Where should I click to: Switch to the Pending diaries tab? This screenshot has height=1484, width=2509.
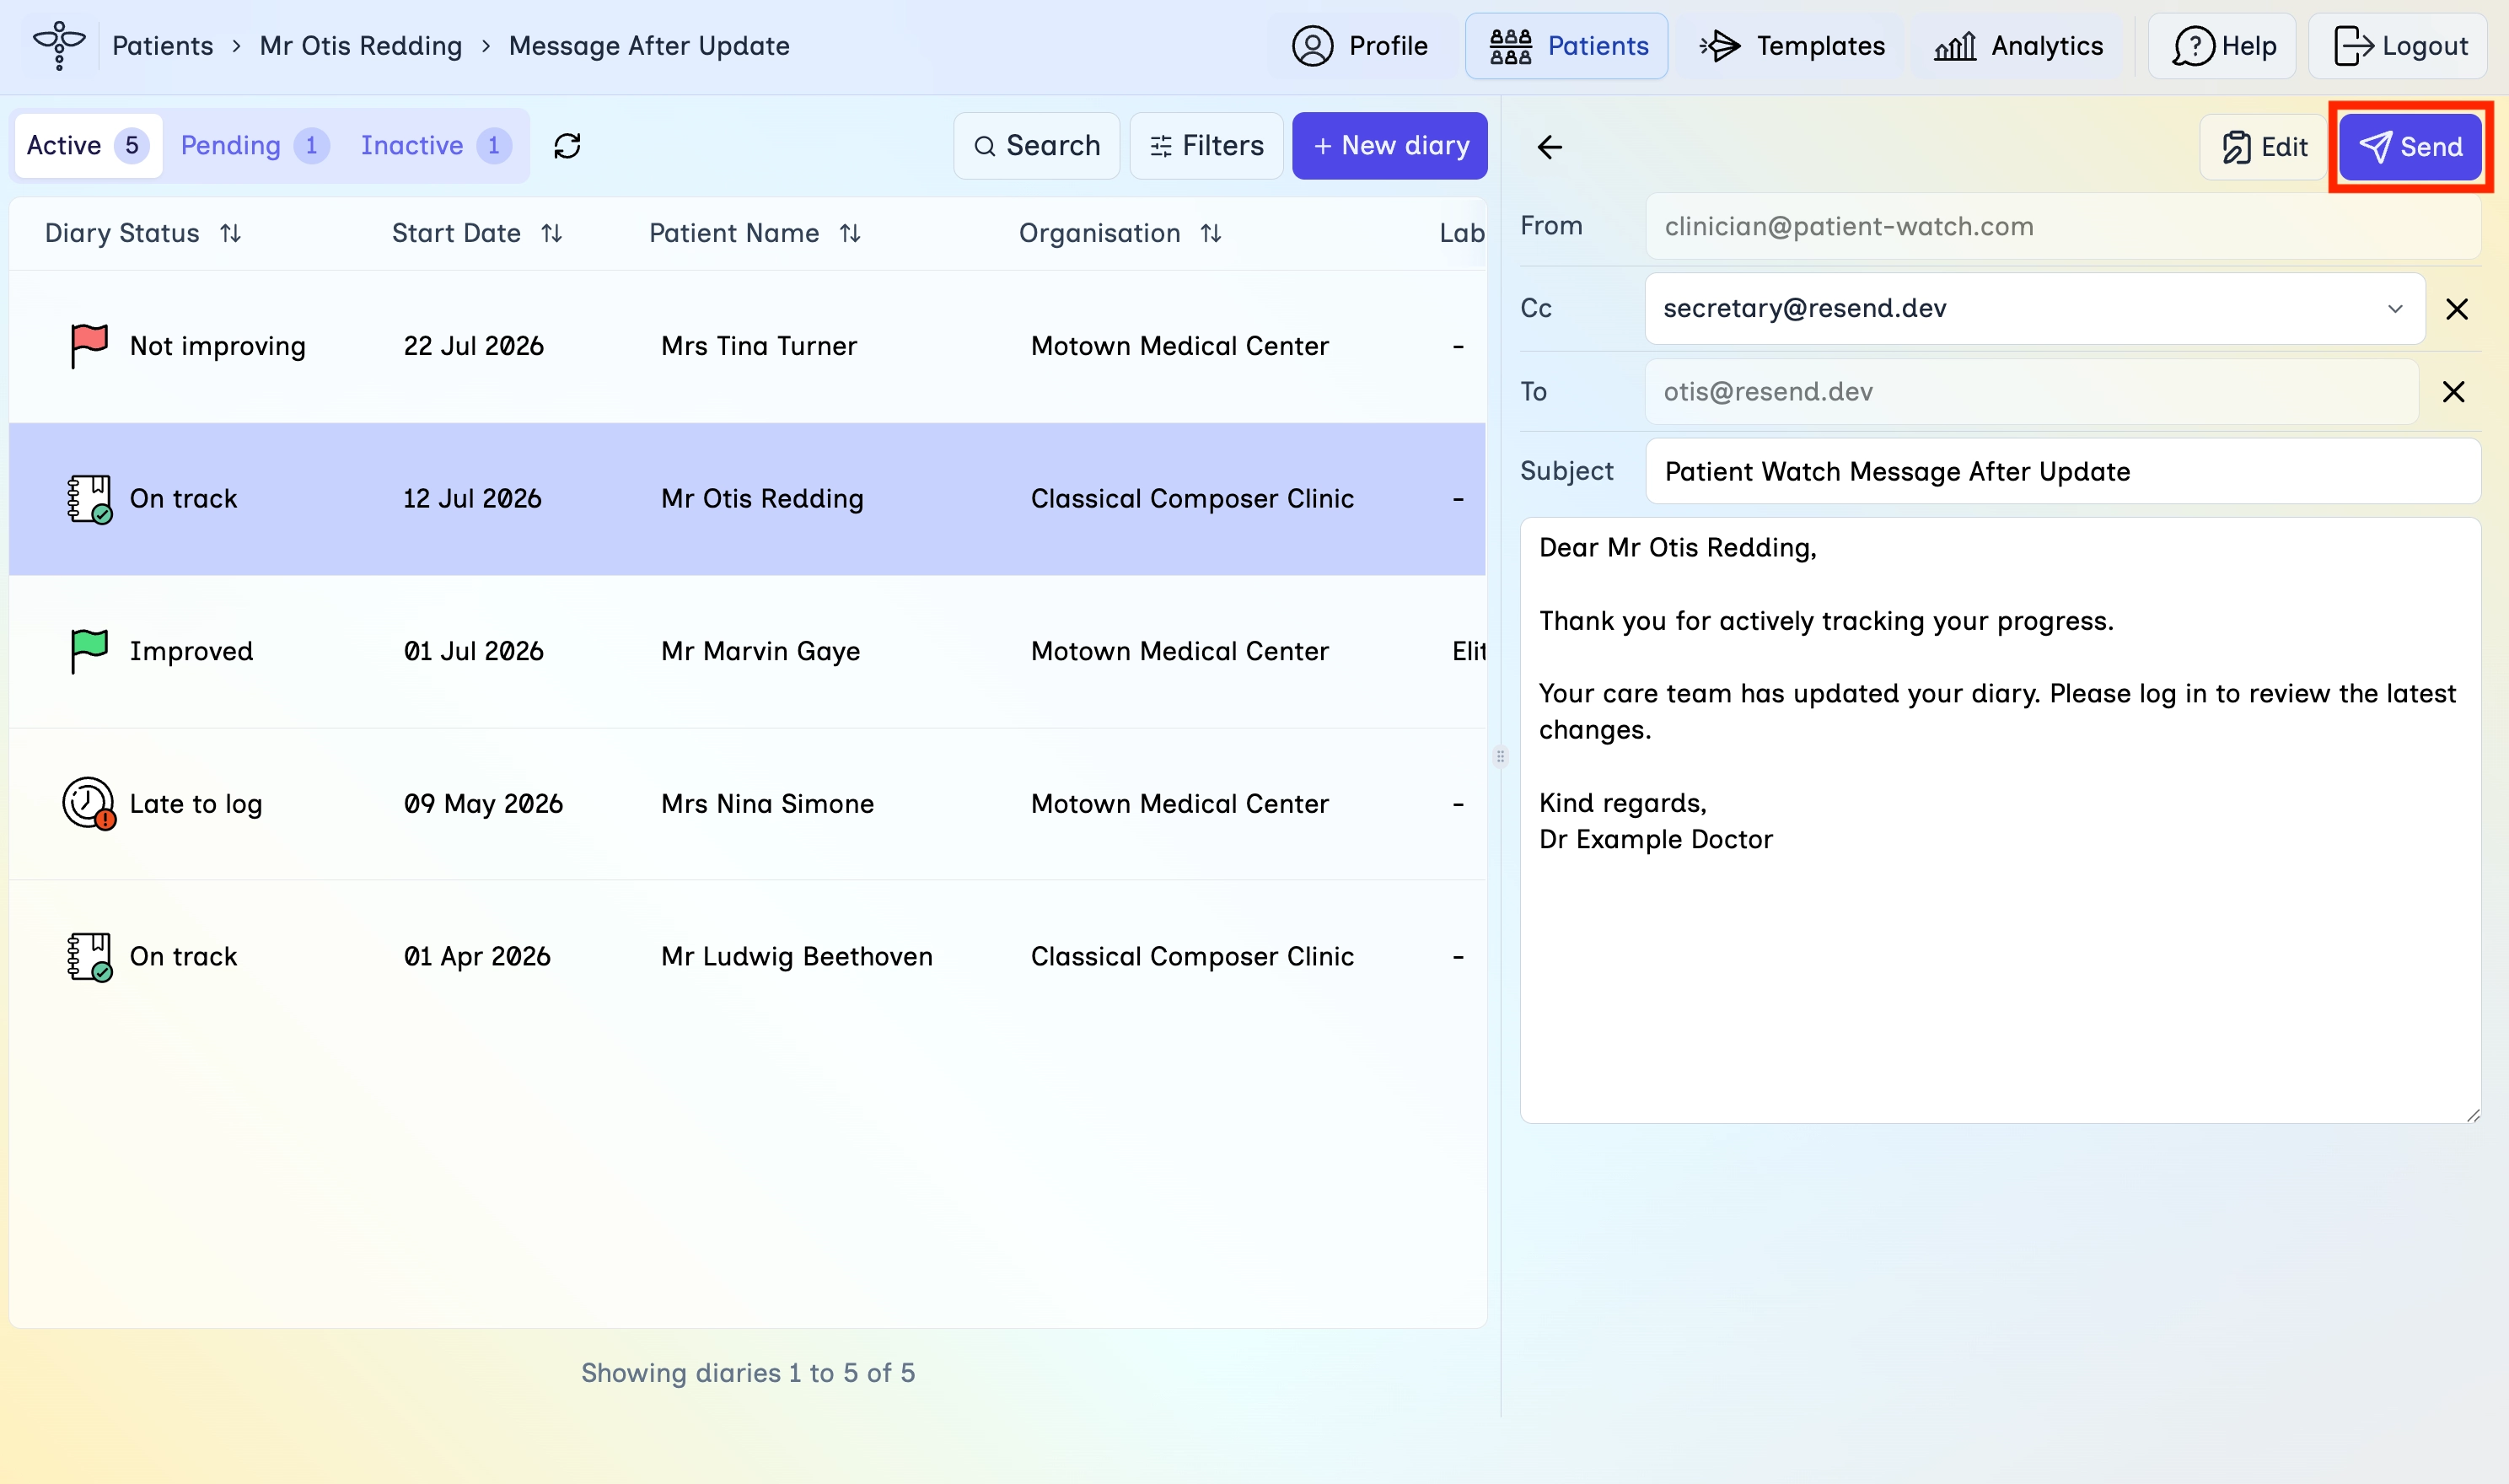click(x=254, y=145)
